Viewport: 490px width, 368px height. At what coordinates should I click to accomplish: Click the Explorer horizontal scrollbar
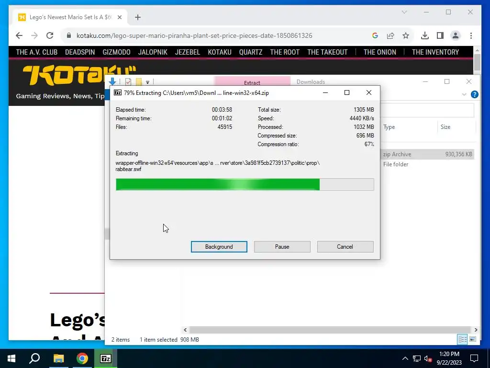pyautogui.click(x=330, y=330)
